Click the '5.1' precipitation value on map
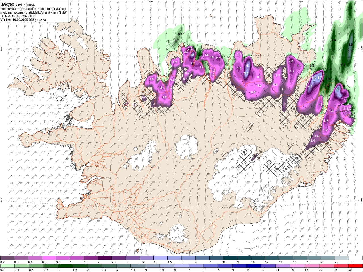This screenshot has height=272, width=363. (246, 73)
